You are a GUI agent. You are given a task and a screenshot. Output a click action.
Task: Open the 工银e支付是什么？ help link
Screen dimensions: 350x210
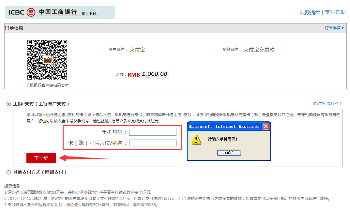point(325,104)
